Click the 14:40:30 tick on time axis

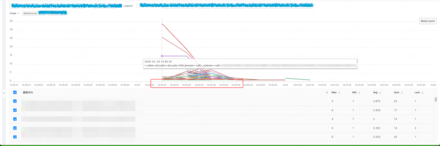coord(211,85)
